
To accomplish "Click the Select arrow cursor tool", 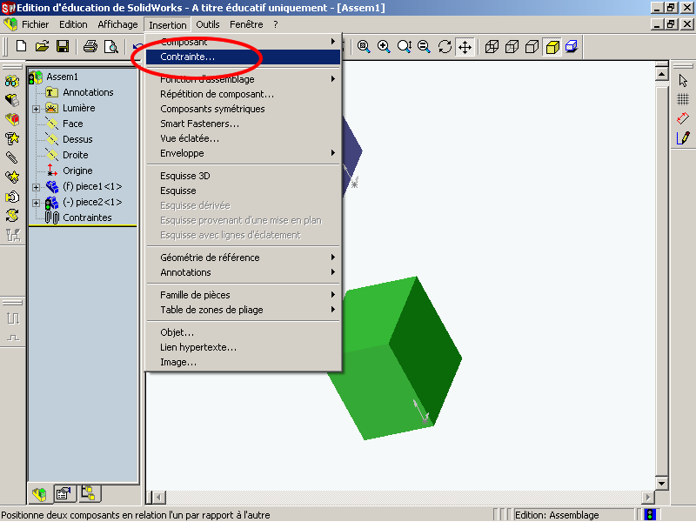I will pyautogui.click(x=683, y=80).
